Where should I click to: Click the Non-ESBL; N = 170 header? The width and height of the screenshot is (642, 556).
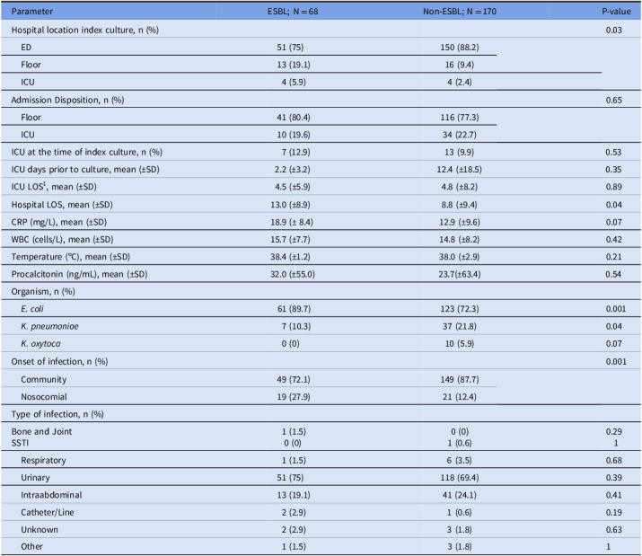click(460, 12)
